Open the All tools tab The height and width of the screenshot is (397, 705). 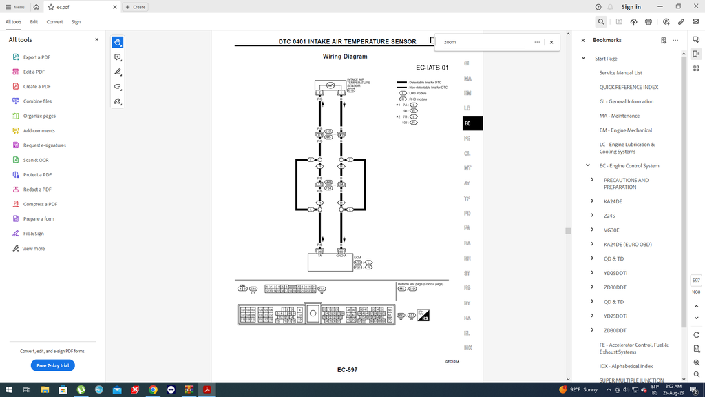point(14,21)
